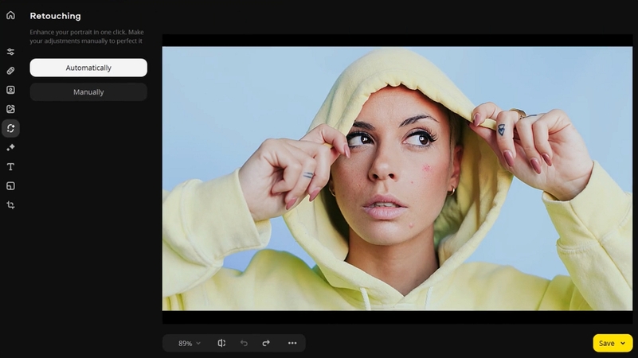This screenshot has height=358, width=638.
Task: Open the sparkle effects tool icon
Action: [x=10, y=147]
